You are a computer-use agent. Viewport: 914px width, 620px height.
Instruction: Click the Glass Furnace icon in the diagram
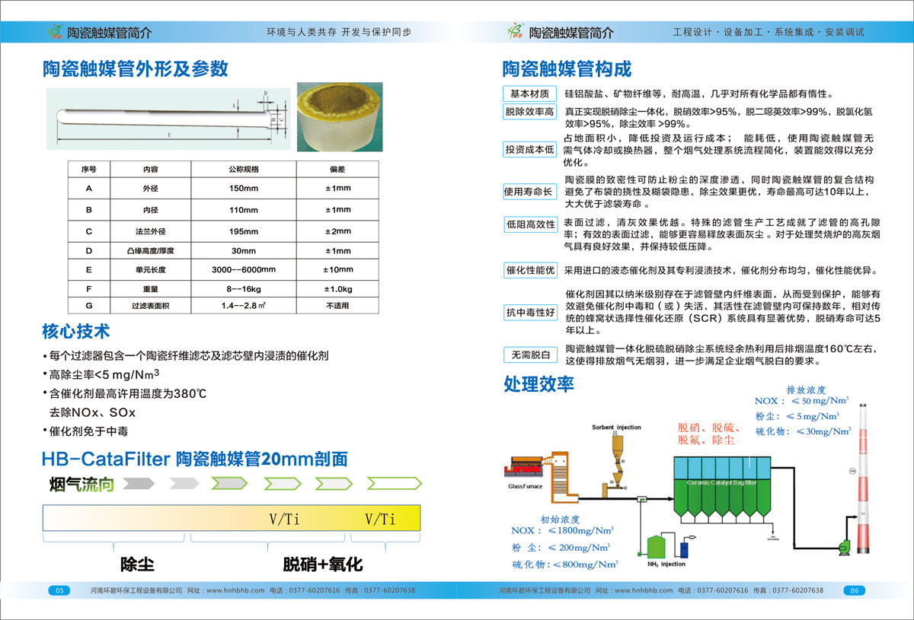[x=526, y=465]
